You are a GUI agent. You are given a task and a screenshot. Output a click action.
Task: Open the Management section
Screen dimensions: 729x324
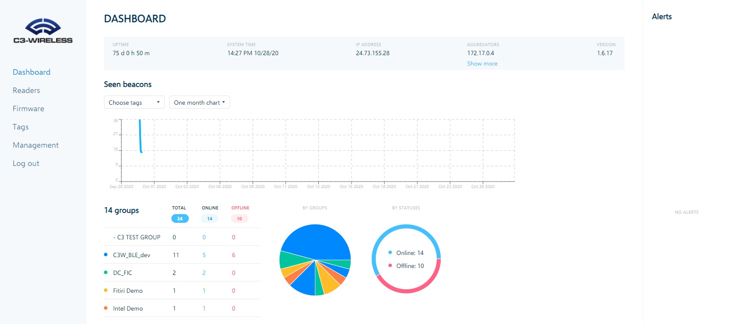coord(36,145)
